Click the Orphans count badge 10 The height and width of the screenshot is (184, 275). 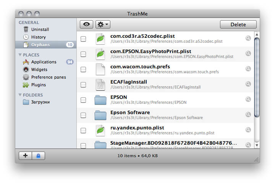click(70, 45)
